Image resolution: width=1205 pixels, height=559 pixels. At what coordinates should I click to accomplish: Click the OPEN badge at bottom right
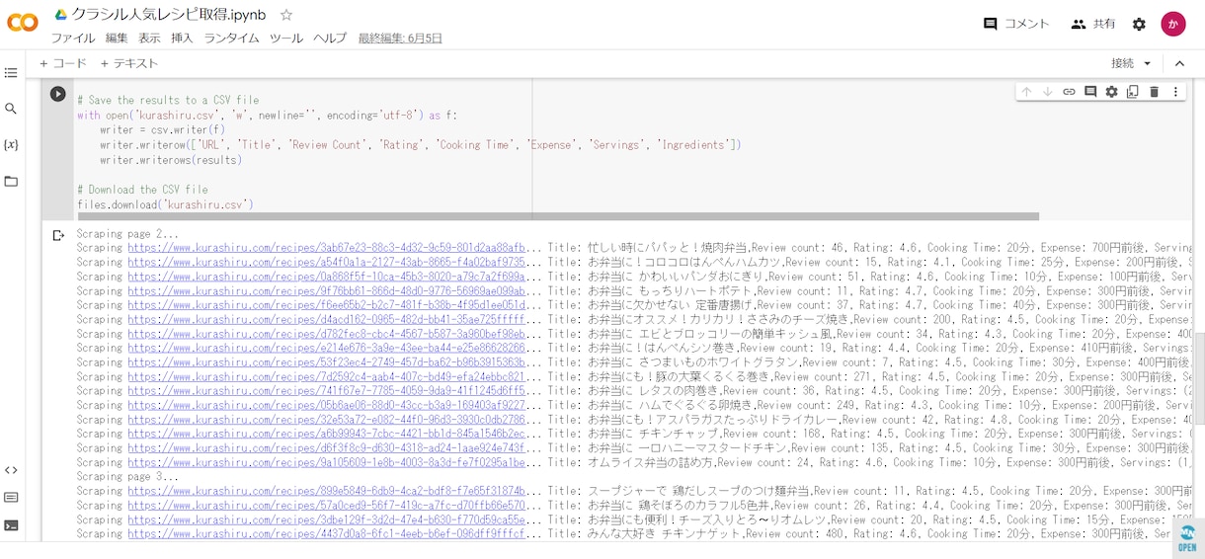(1187, 539)
